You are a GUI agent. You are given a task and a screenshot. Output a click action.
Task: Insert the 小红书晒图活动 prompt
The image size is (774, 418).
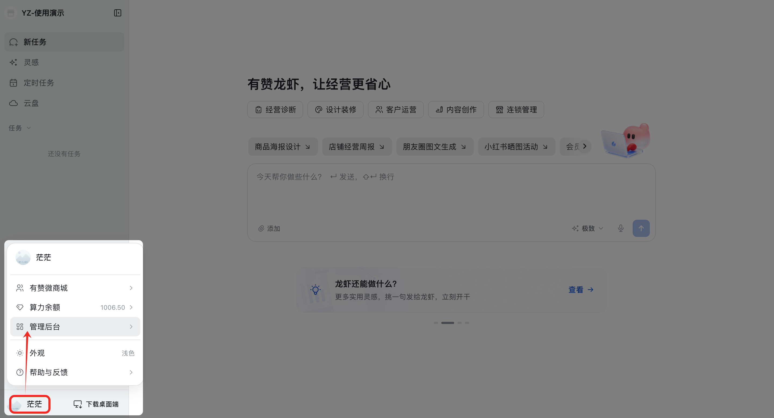(x=517, y=146)
